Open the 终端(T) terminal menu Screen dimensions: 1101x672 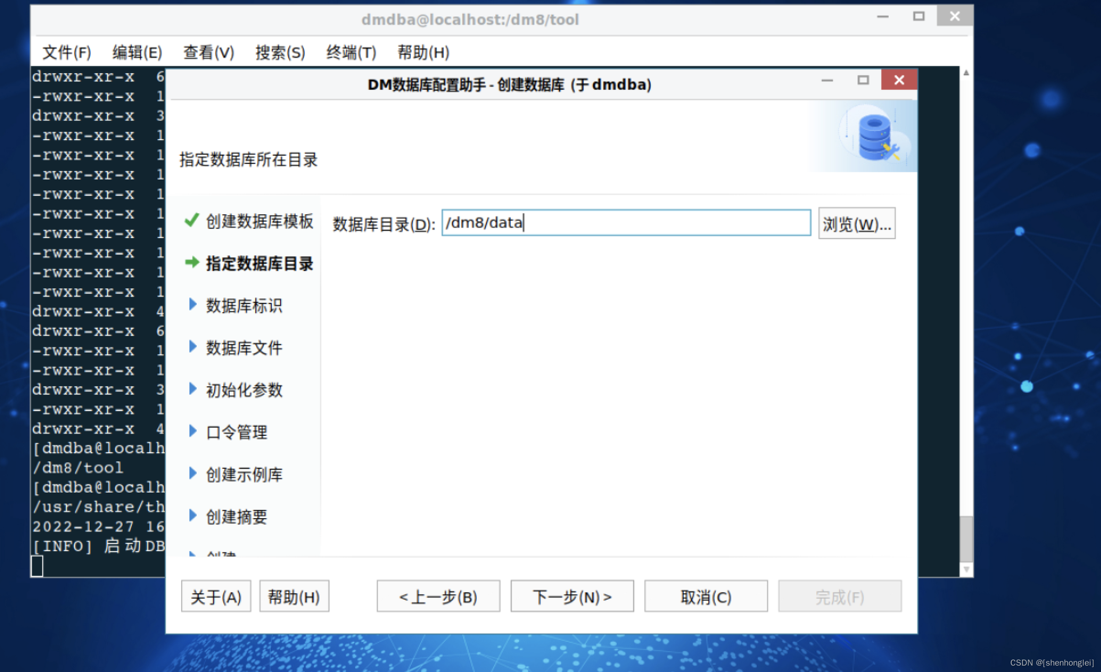[351, 52]
